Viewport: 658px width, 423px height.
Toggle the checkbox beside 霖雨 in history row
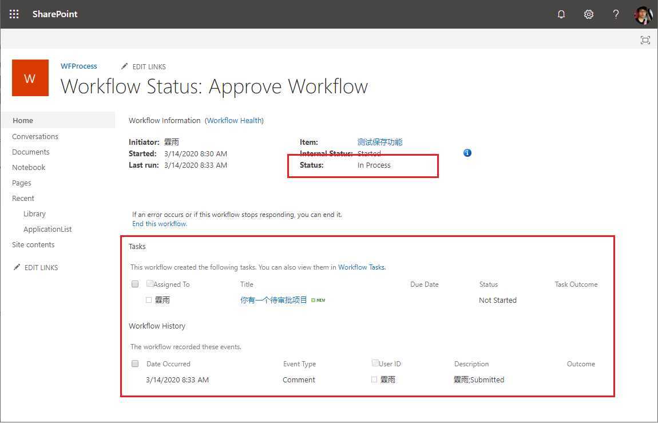click(x=374, y=379)
